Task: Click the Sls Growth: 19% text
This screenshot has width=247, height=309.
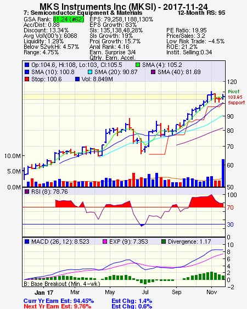Action: (111, 36)
